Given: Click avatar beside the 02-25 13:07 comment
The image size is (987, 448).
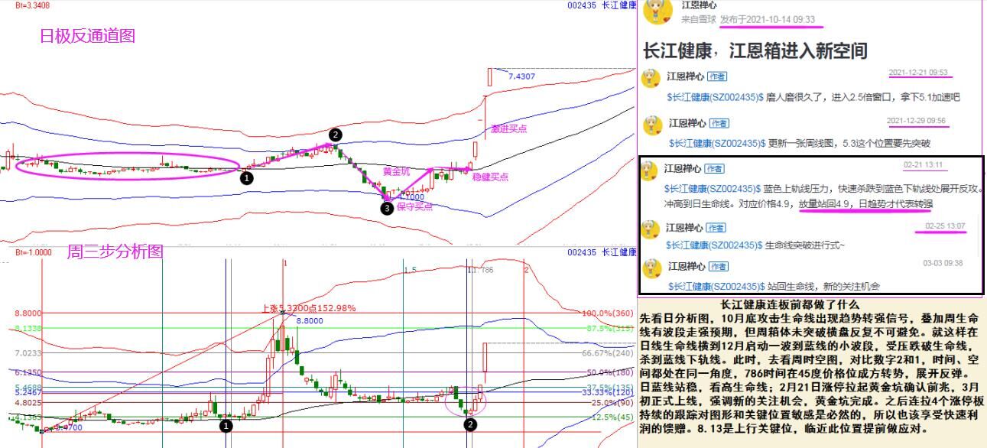Looking at the screenshot, I should tap(651, 229).
